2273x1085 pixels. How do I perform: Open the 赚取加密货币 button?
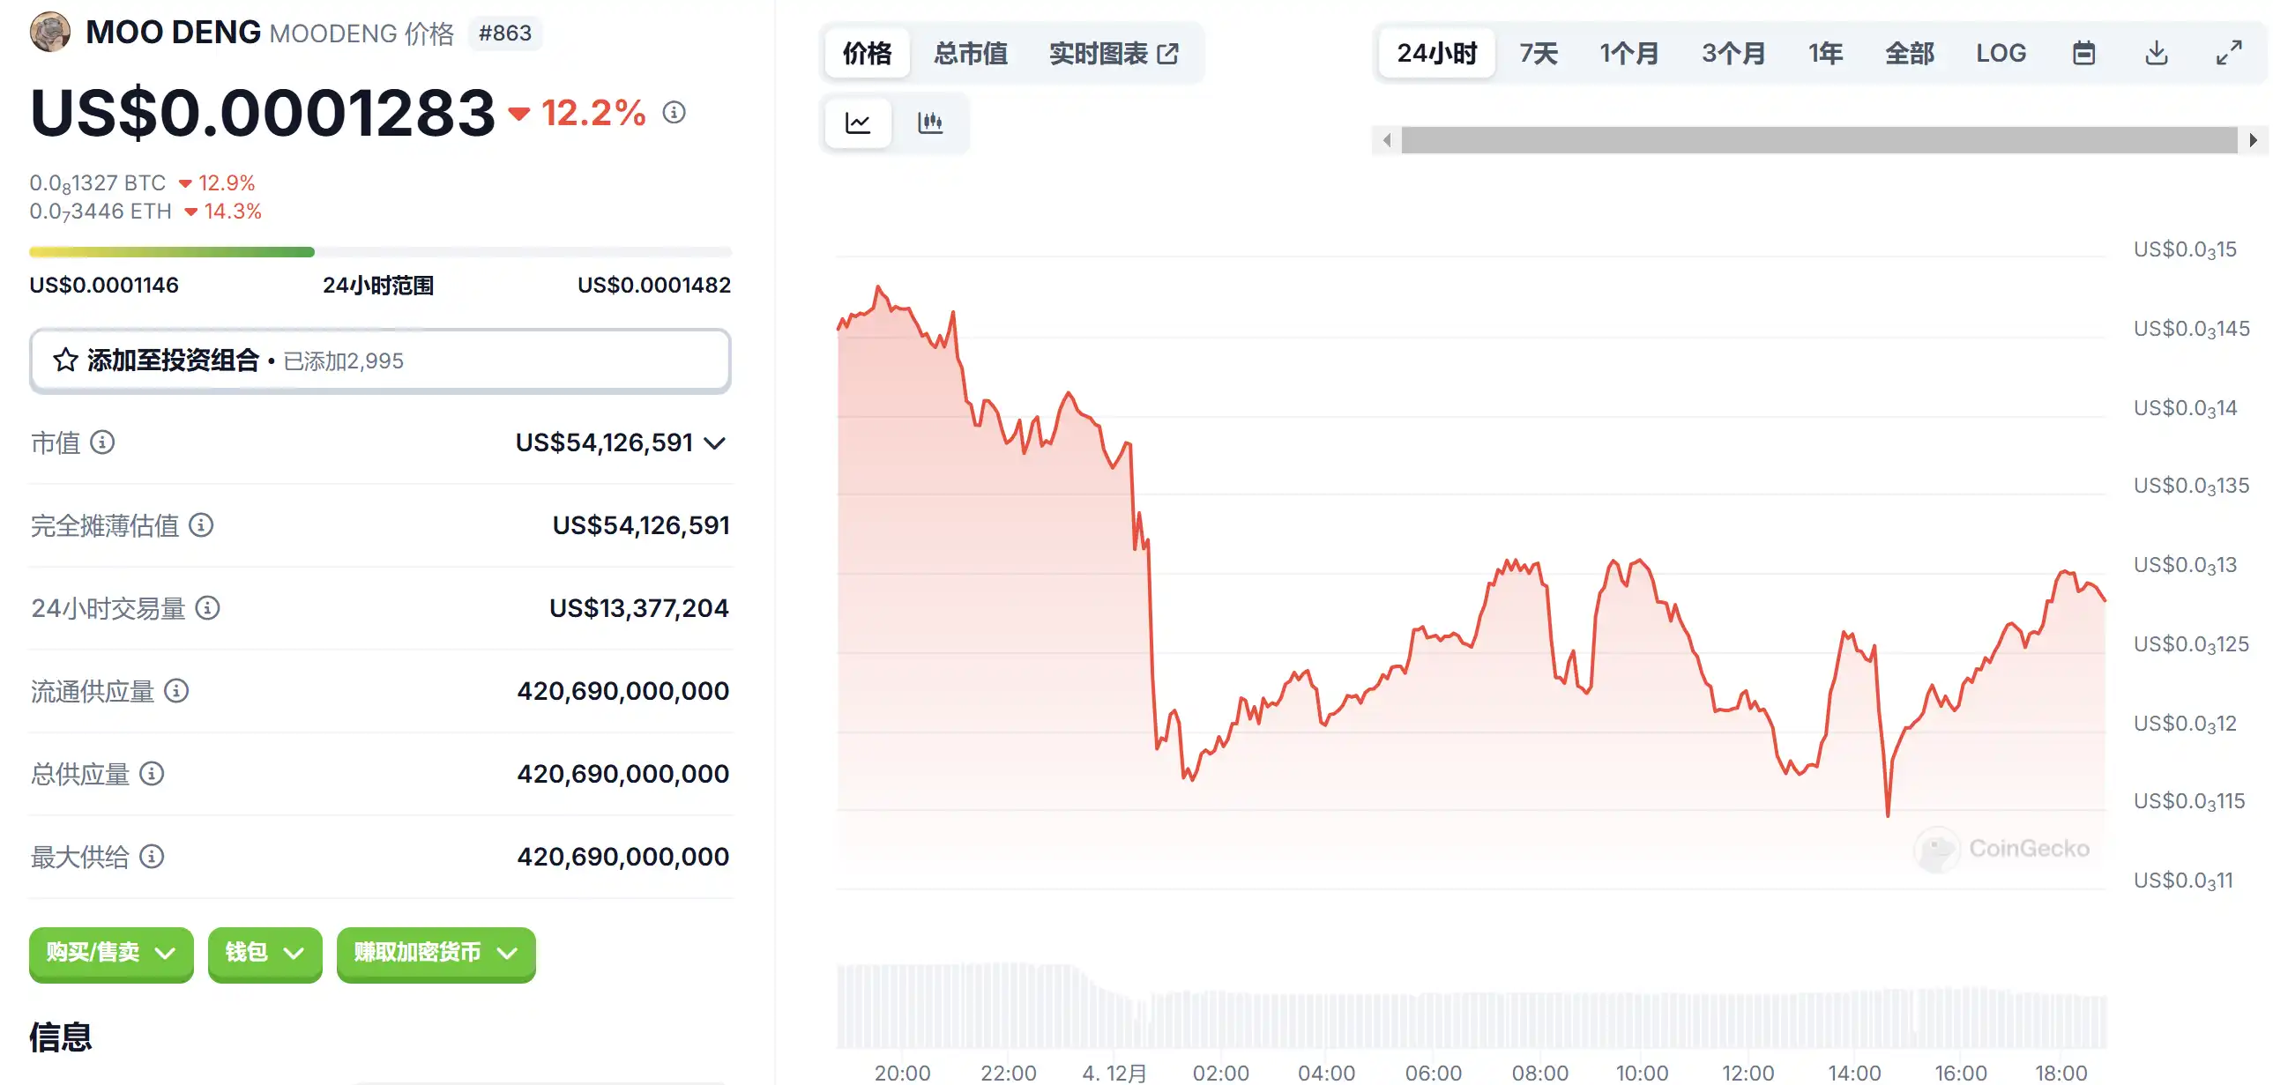(x=436, y=953)
